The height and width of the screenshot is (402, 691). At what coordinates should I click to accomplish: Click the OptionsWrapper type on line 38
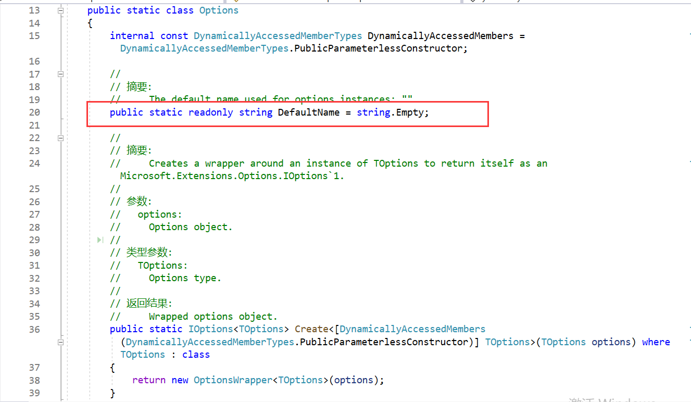233,380
